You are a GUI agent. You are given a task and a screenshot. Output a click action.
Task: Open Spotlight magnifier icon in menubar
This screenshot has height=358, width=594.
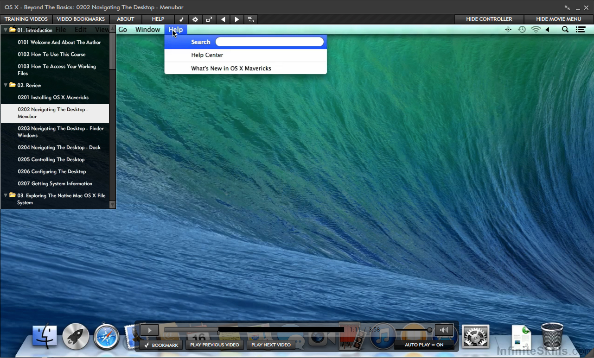click(565, 30)
